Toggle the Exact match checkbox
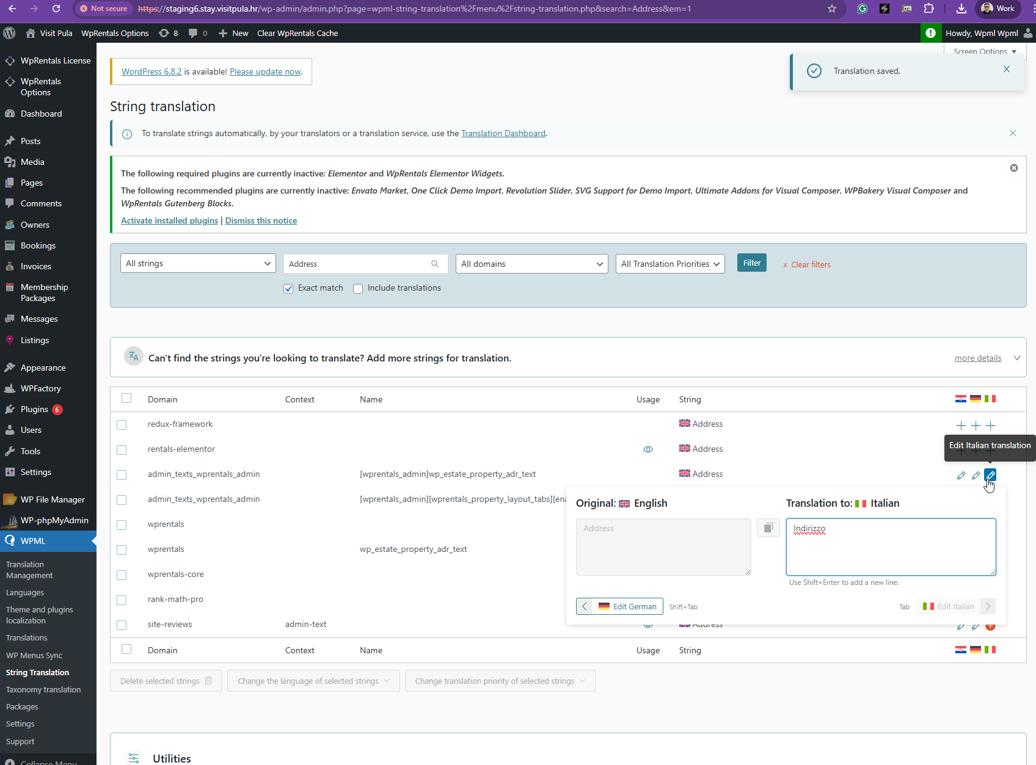This screenshot has height=765, width=1036. pyautogui.click(x=288, y=289)
